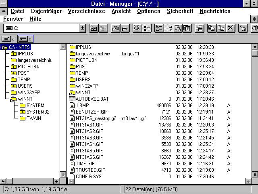Open the Fenster menu

tap(13, 19)
